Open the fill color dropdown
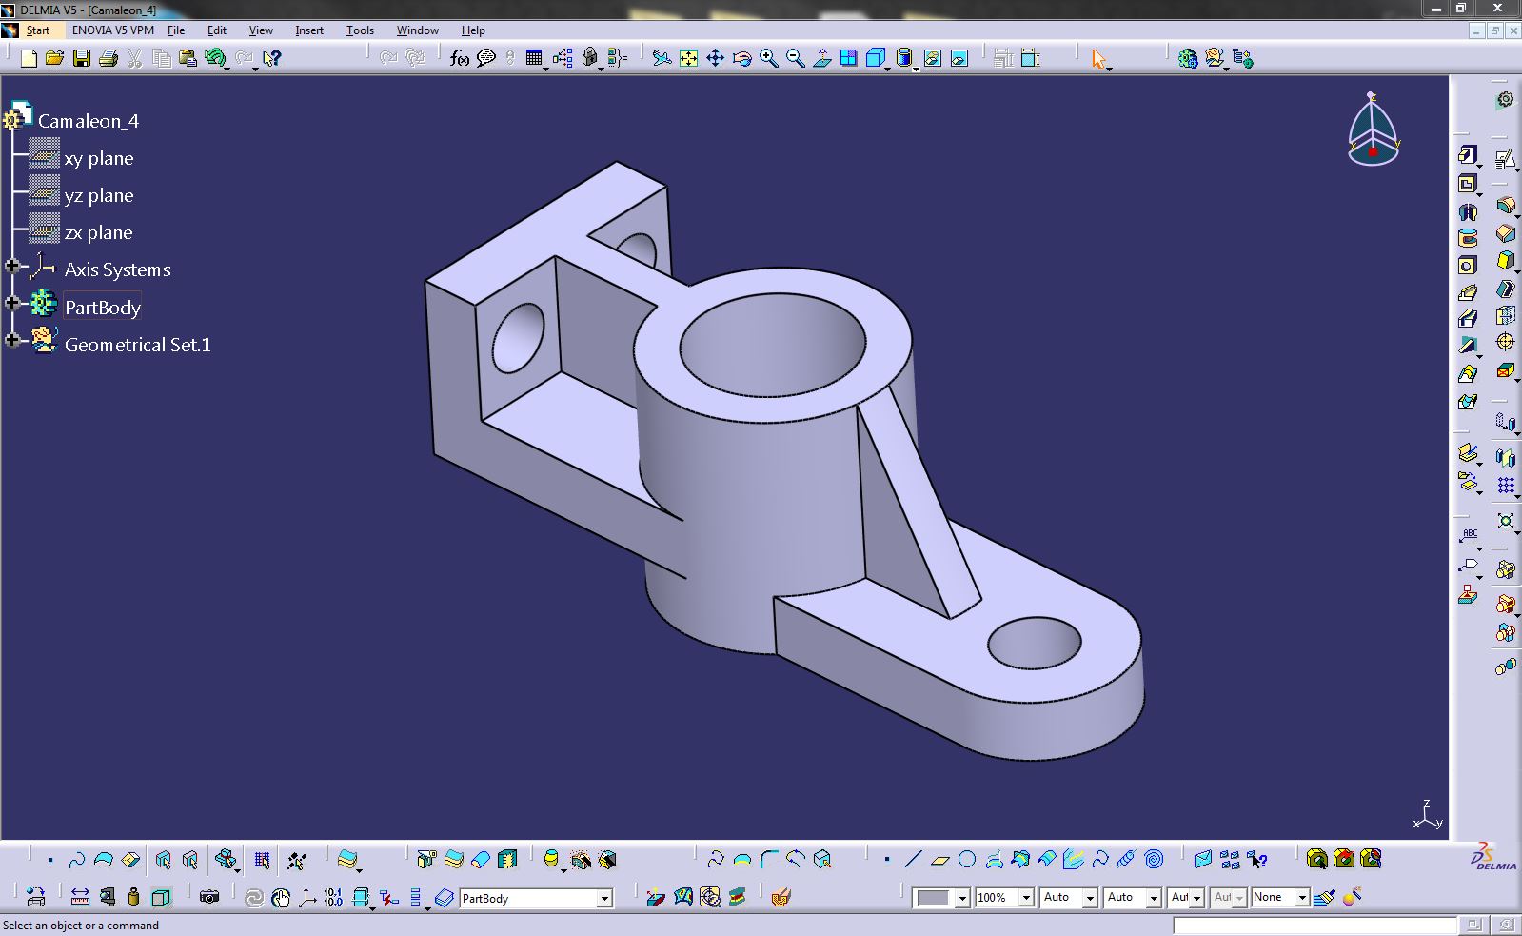 962,898
